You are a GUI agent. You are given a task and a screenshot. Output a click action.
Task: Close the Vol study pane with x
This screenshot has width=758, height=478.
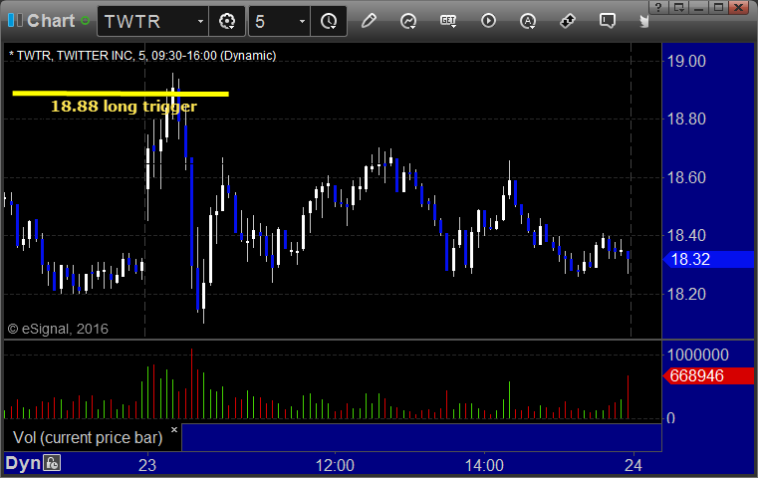174,429
